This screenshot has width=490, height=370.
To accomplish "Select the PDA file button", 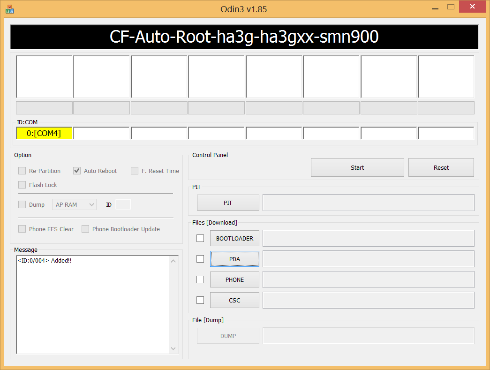I will coord(234,258).
